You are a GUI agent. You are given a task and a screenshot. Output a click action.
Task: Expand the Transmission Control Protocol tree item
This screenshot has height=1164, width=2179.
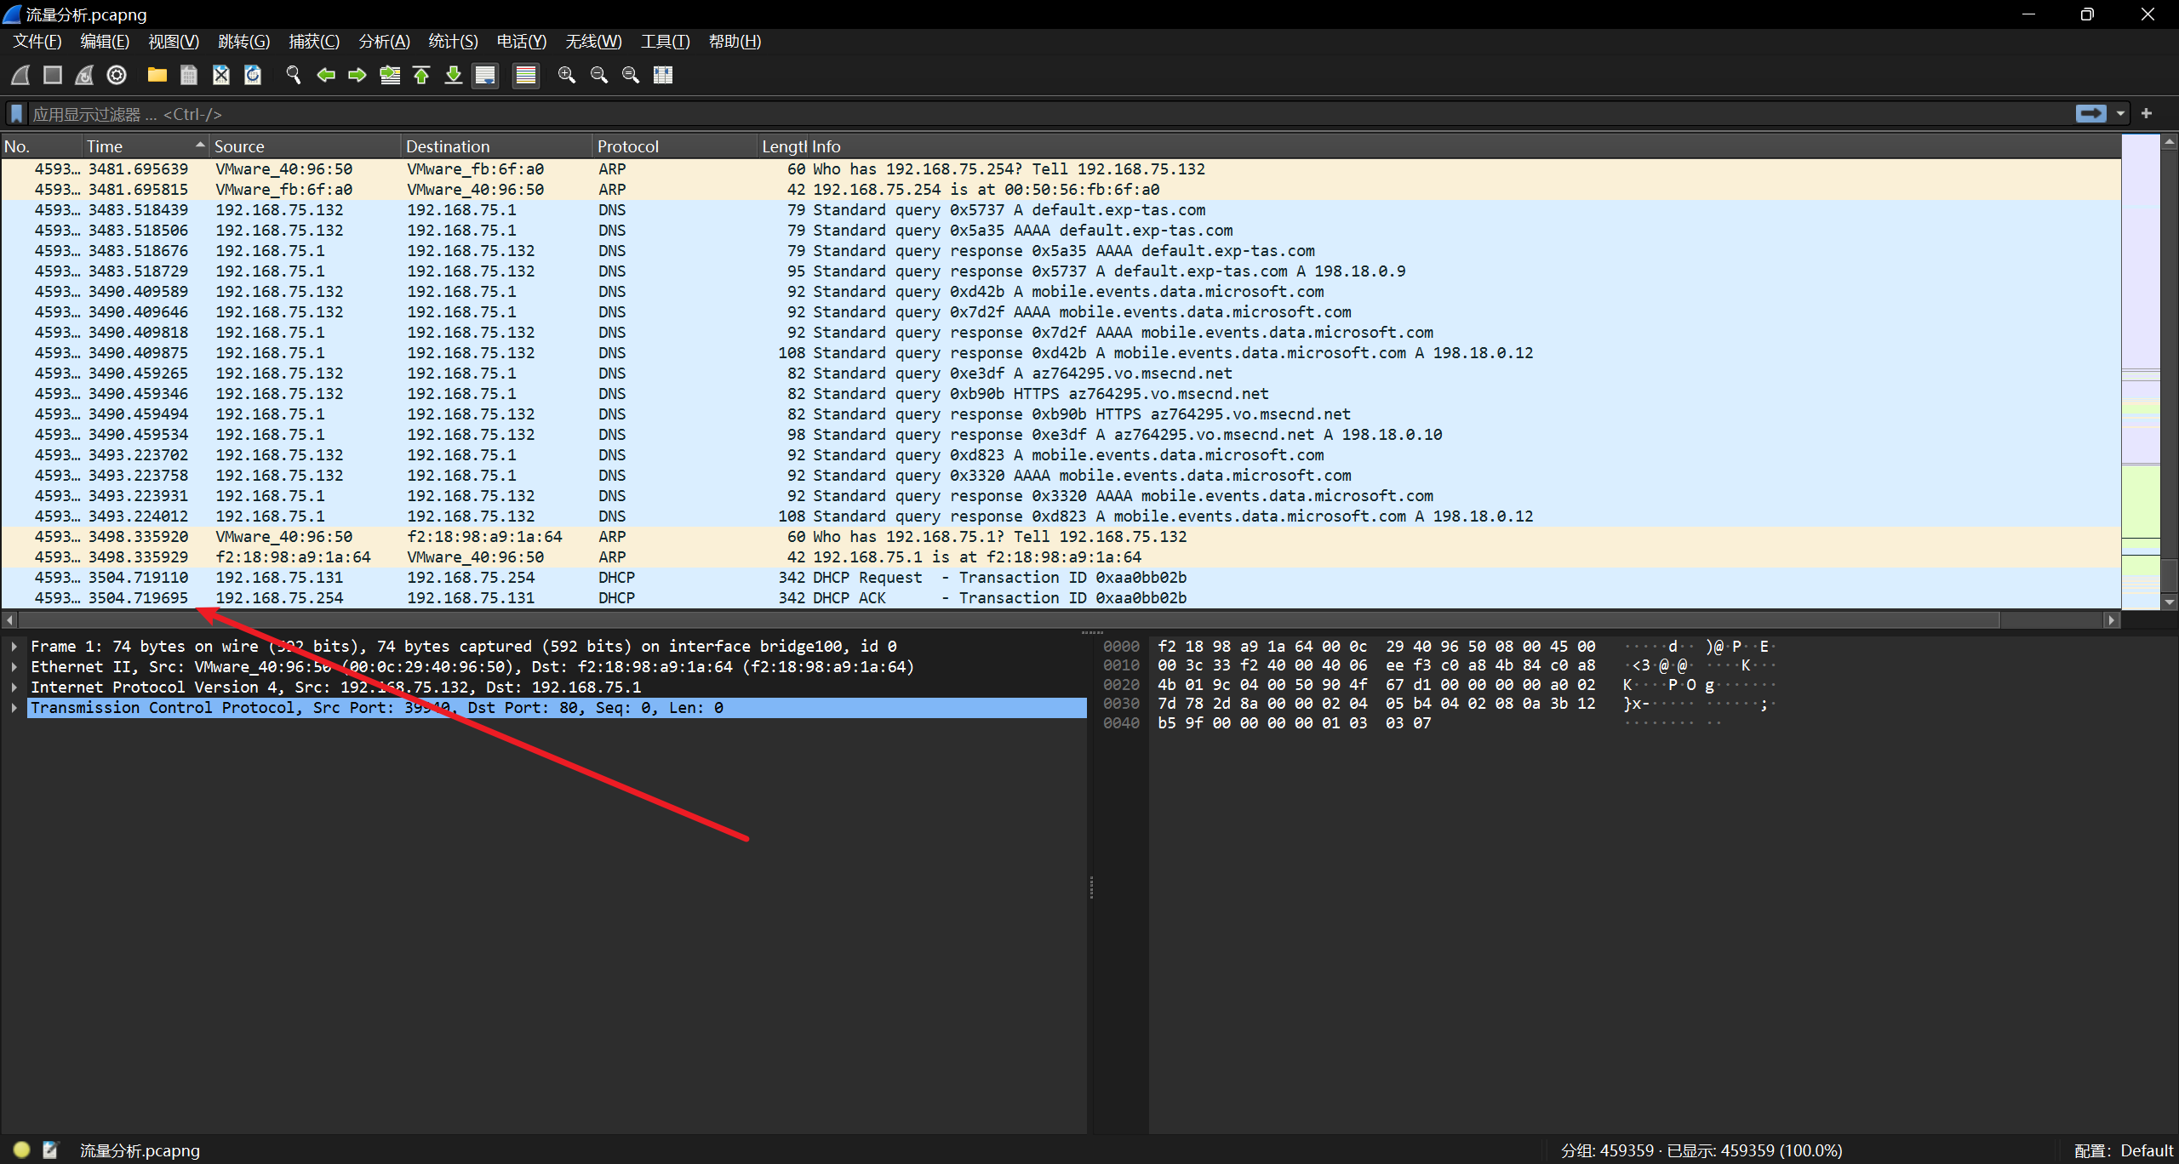14,708
